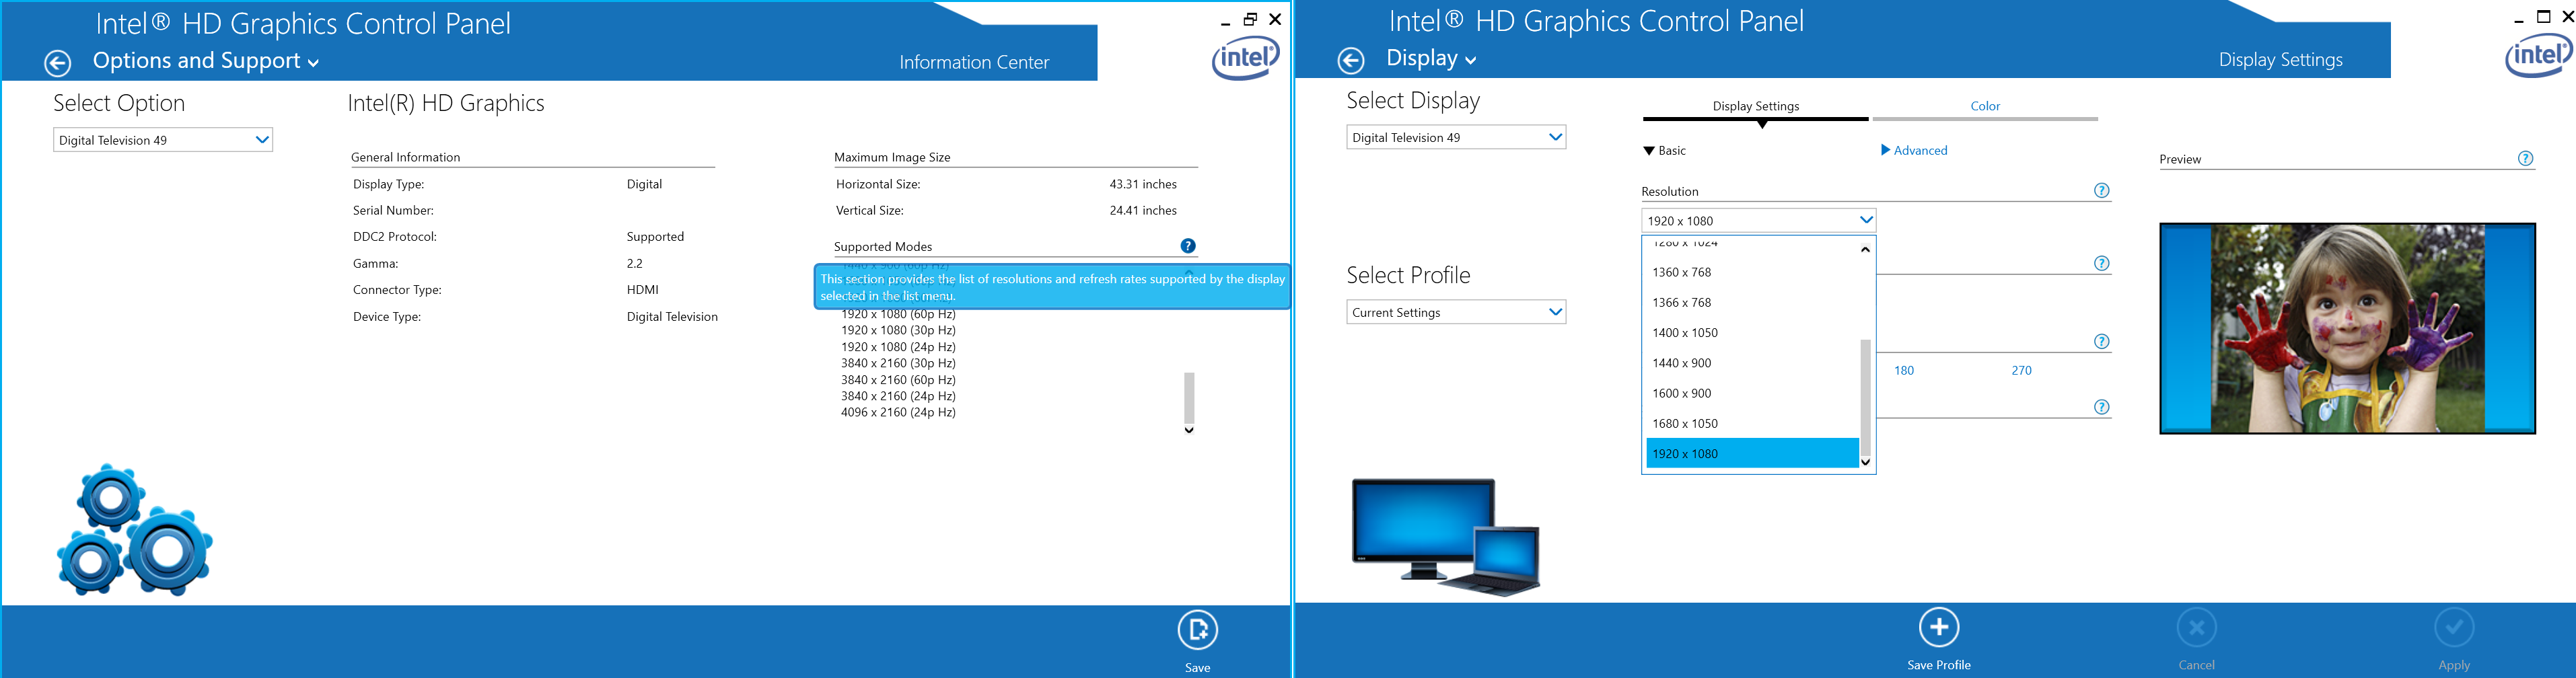Click the Apply checkmark icon
Viewport: 2576px width, 678px height.
click(x=2454, y=627)
